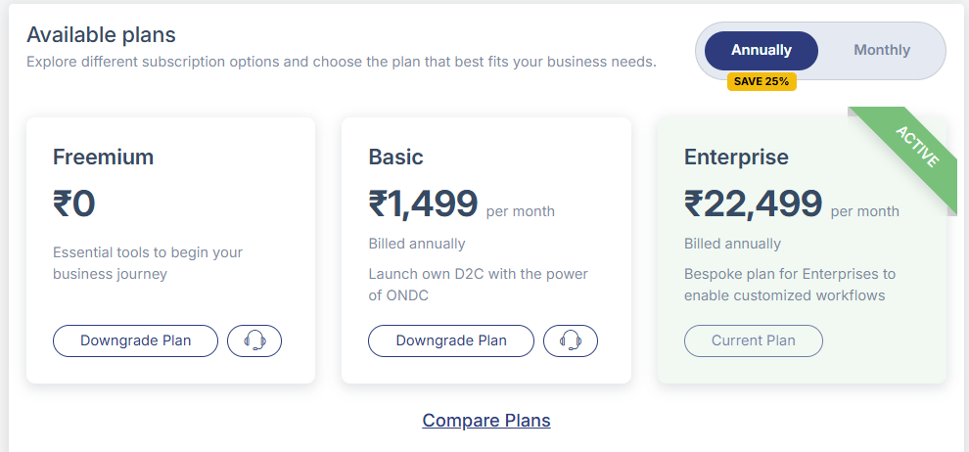Click the Available plans heading
Image resolution: width=969 pixels, height=452 pixels.
(x=101, y=35)
